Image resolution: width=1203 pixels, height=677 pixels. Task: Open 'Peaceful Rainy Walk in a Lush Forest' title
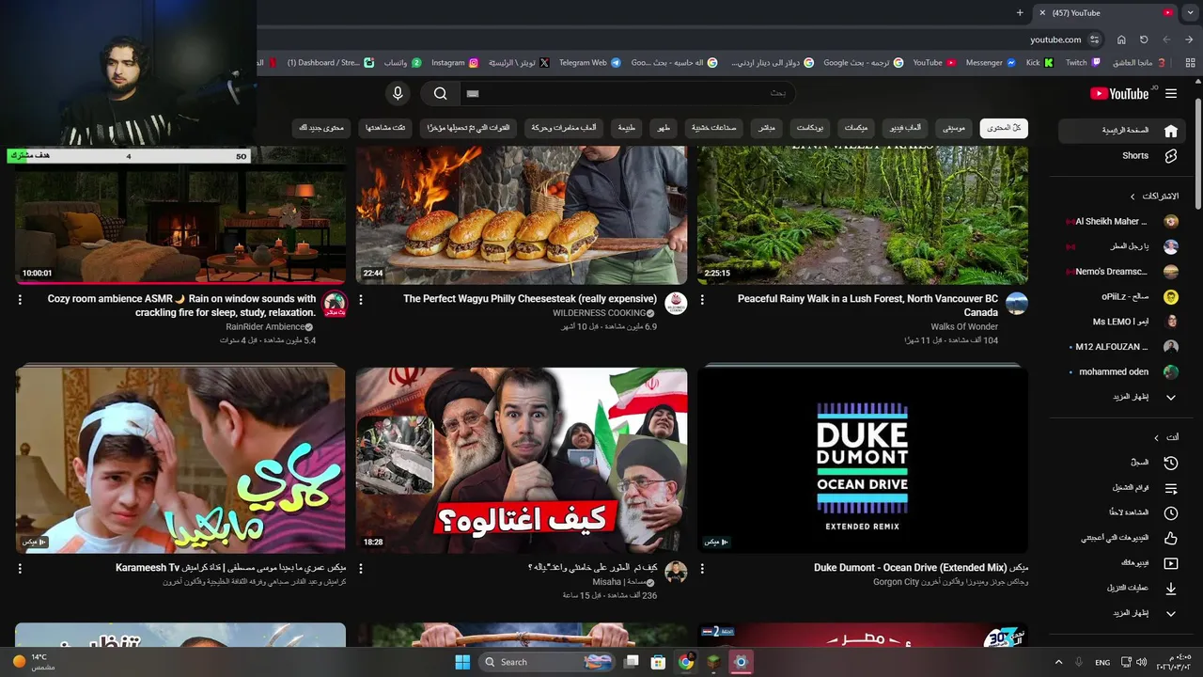[x=867, y=306]
